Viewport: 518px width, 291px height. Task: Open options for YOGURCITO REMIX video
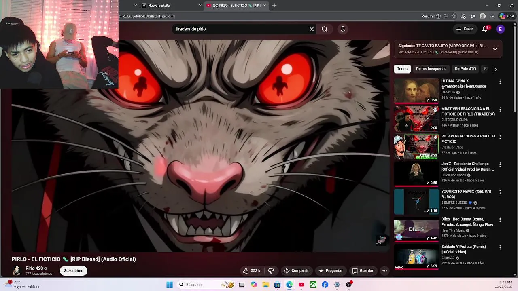point(500,192)
